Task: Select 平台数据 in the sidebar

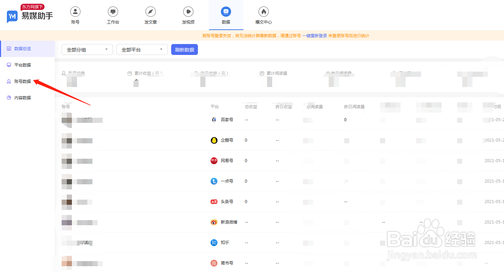Action: [x=23, y=65]
